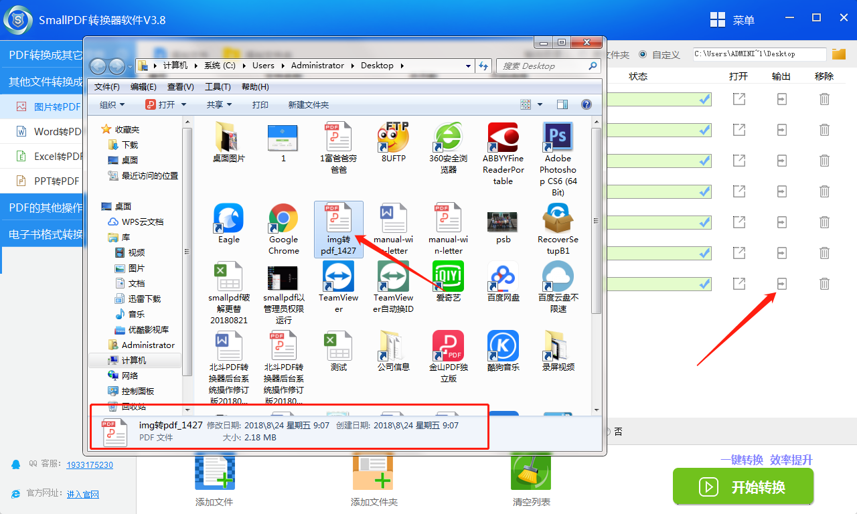Select the 自定义 radio button

coord(643,54)
